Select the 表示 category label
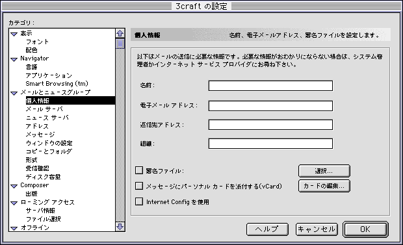403x245 pixels. (x=26, y=33)
